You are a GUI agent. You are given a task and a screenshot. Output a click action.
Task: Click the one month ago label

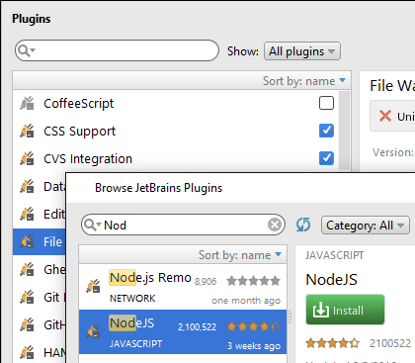click(x=246, y=301)
